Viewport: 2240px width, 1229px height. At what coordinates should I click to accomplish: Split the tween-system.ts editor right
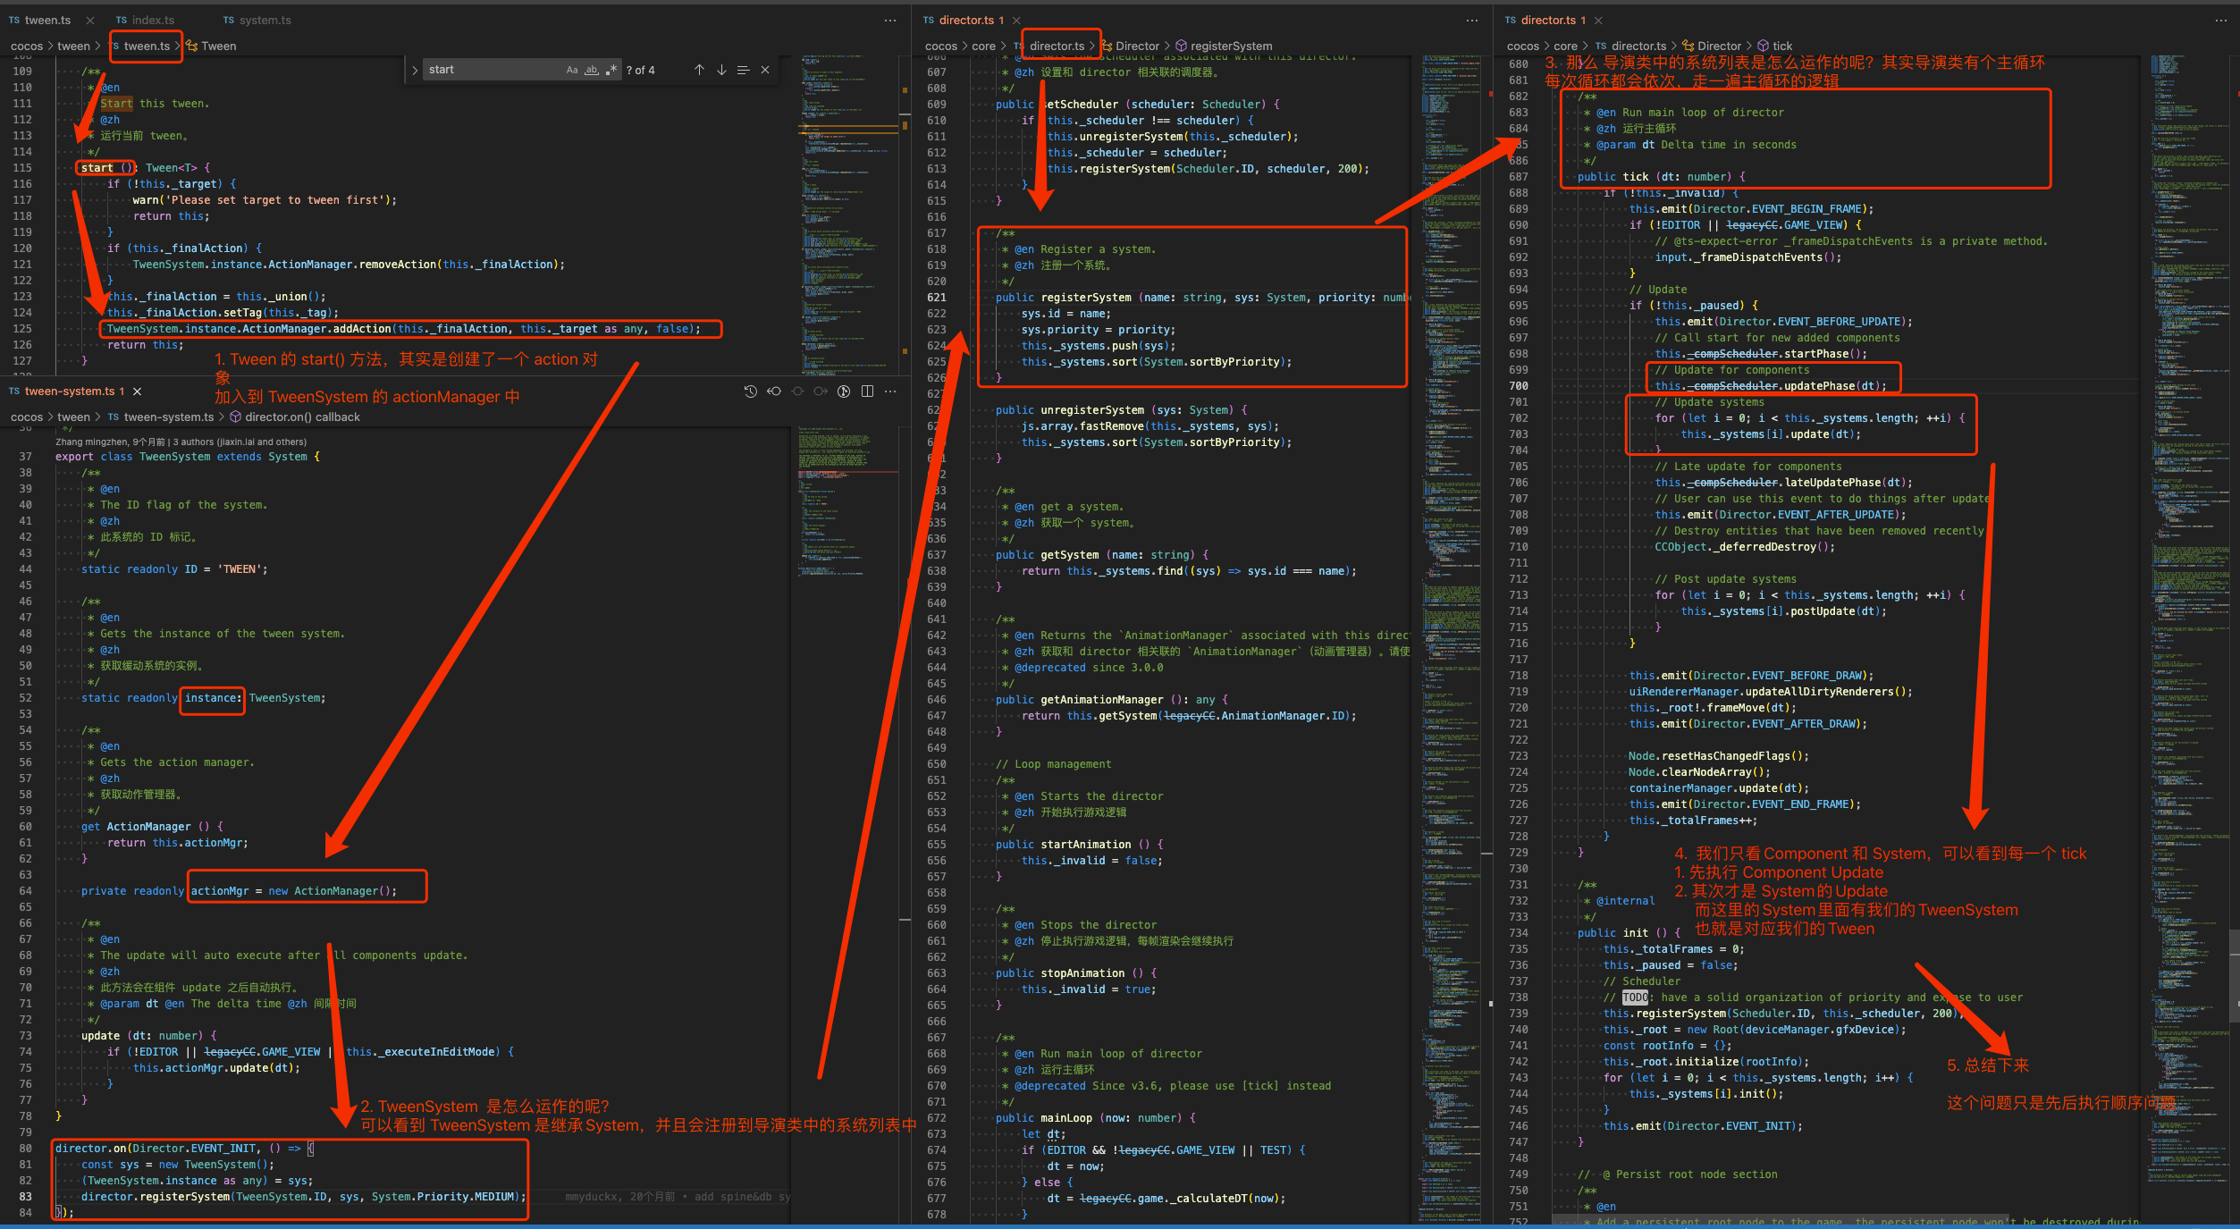[x=867, y=391]
